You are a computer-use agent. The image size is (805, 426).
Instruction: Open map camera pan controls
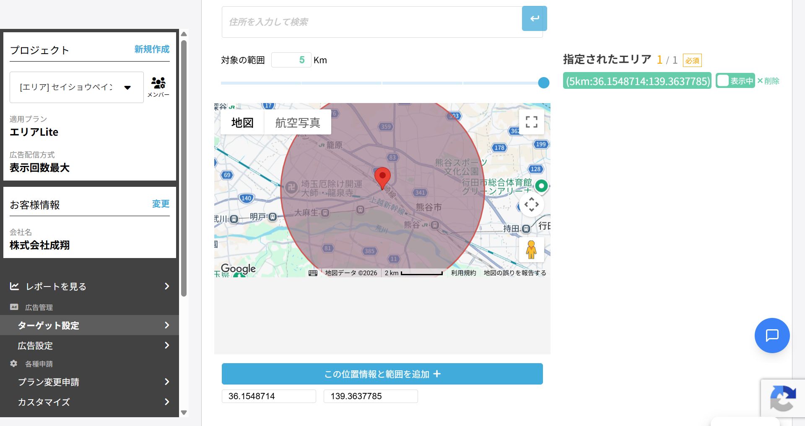pos(532,205)
